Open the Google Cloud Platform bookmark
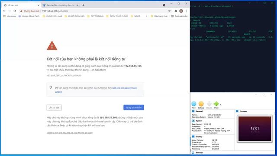The image size is (277, 156). click(29, 16)
